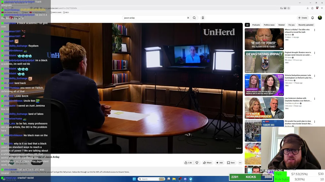This screenshot has width=325, height=182.
Task: Open options for 'Where is Alisha?' video
Action: coord(315,30)
